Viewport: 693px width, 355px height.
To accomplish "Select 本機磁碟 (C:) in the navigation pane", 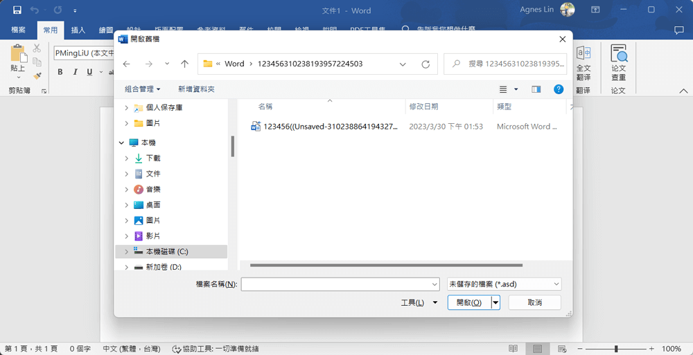I will tap(171, 252).
